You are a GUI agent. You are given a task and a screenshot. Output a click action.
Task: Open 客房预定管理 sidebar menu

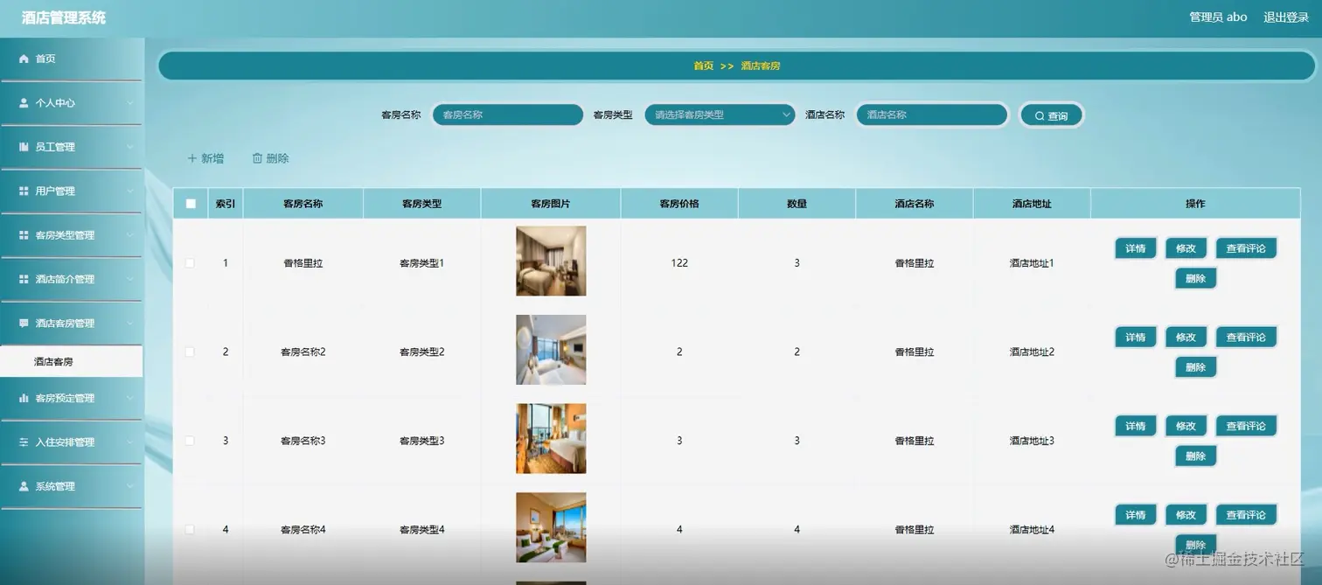click(x=71, y=398)
